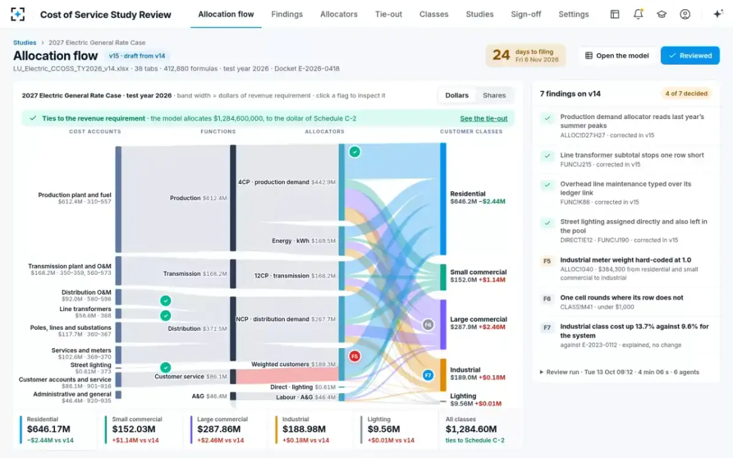733x458 pixels.
Task: Switch the view to Shares
Action: click(x=494, y=95)
